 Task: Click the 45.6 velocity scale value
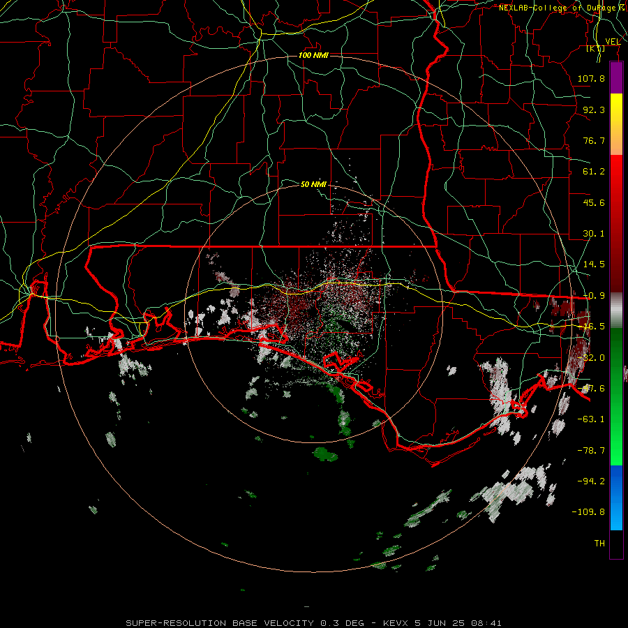(x=594, y=202)
